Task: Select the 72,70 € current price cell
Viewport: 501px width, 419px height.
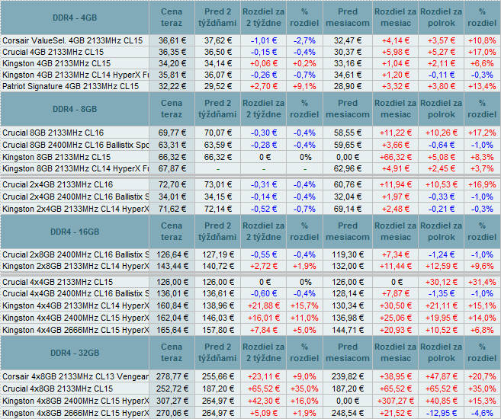Action: pos(172,184)
